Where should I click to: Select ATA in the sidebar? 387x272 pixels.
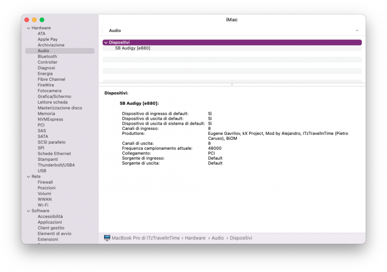coord(41,34)
